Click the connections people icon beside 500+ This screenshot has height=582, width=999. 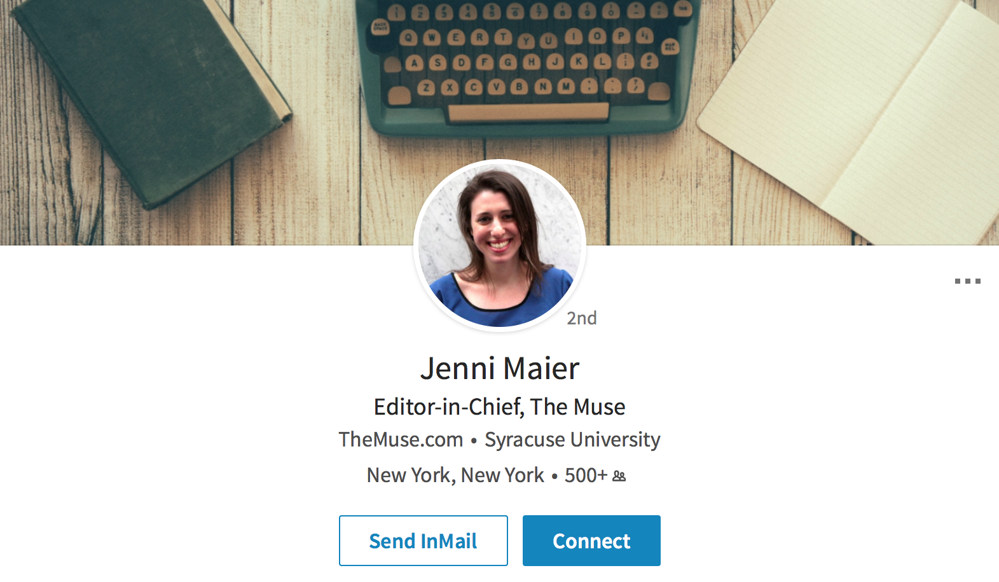pyautogui.click(x=619, y=476)
